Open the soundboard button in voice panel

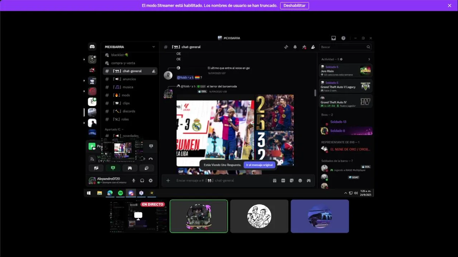pos(146,168)
